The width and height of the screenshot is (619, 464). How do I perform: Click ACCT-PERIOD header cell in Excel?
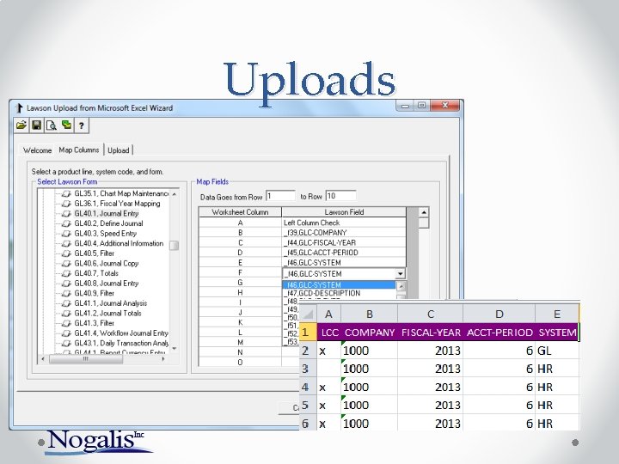(499, 333)
